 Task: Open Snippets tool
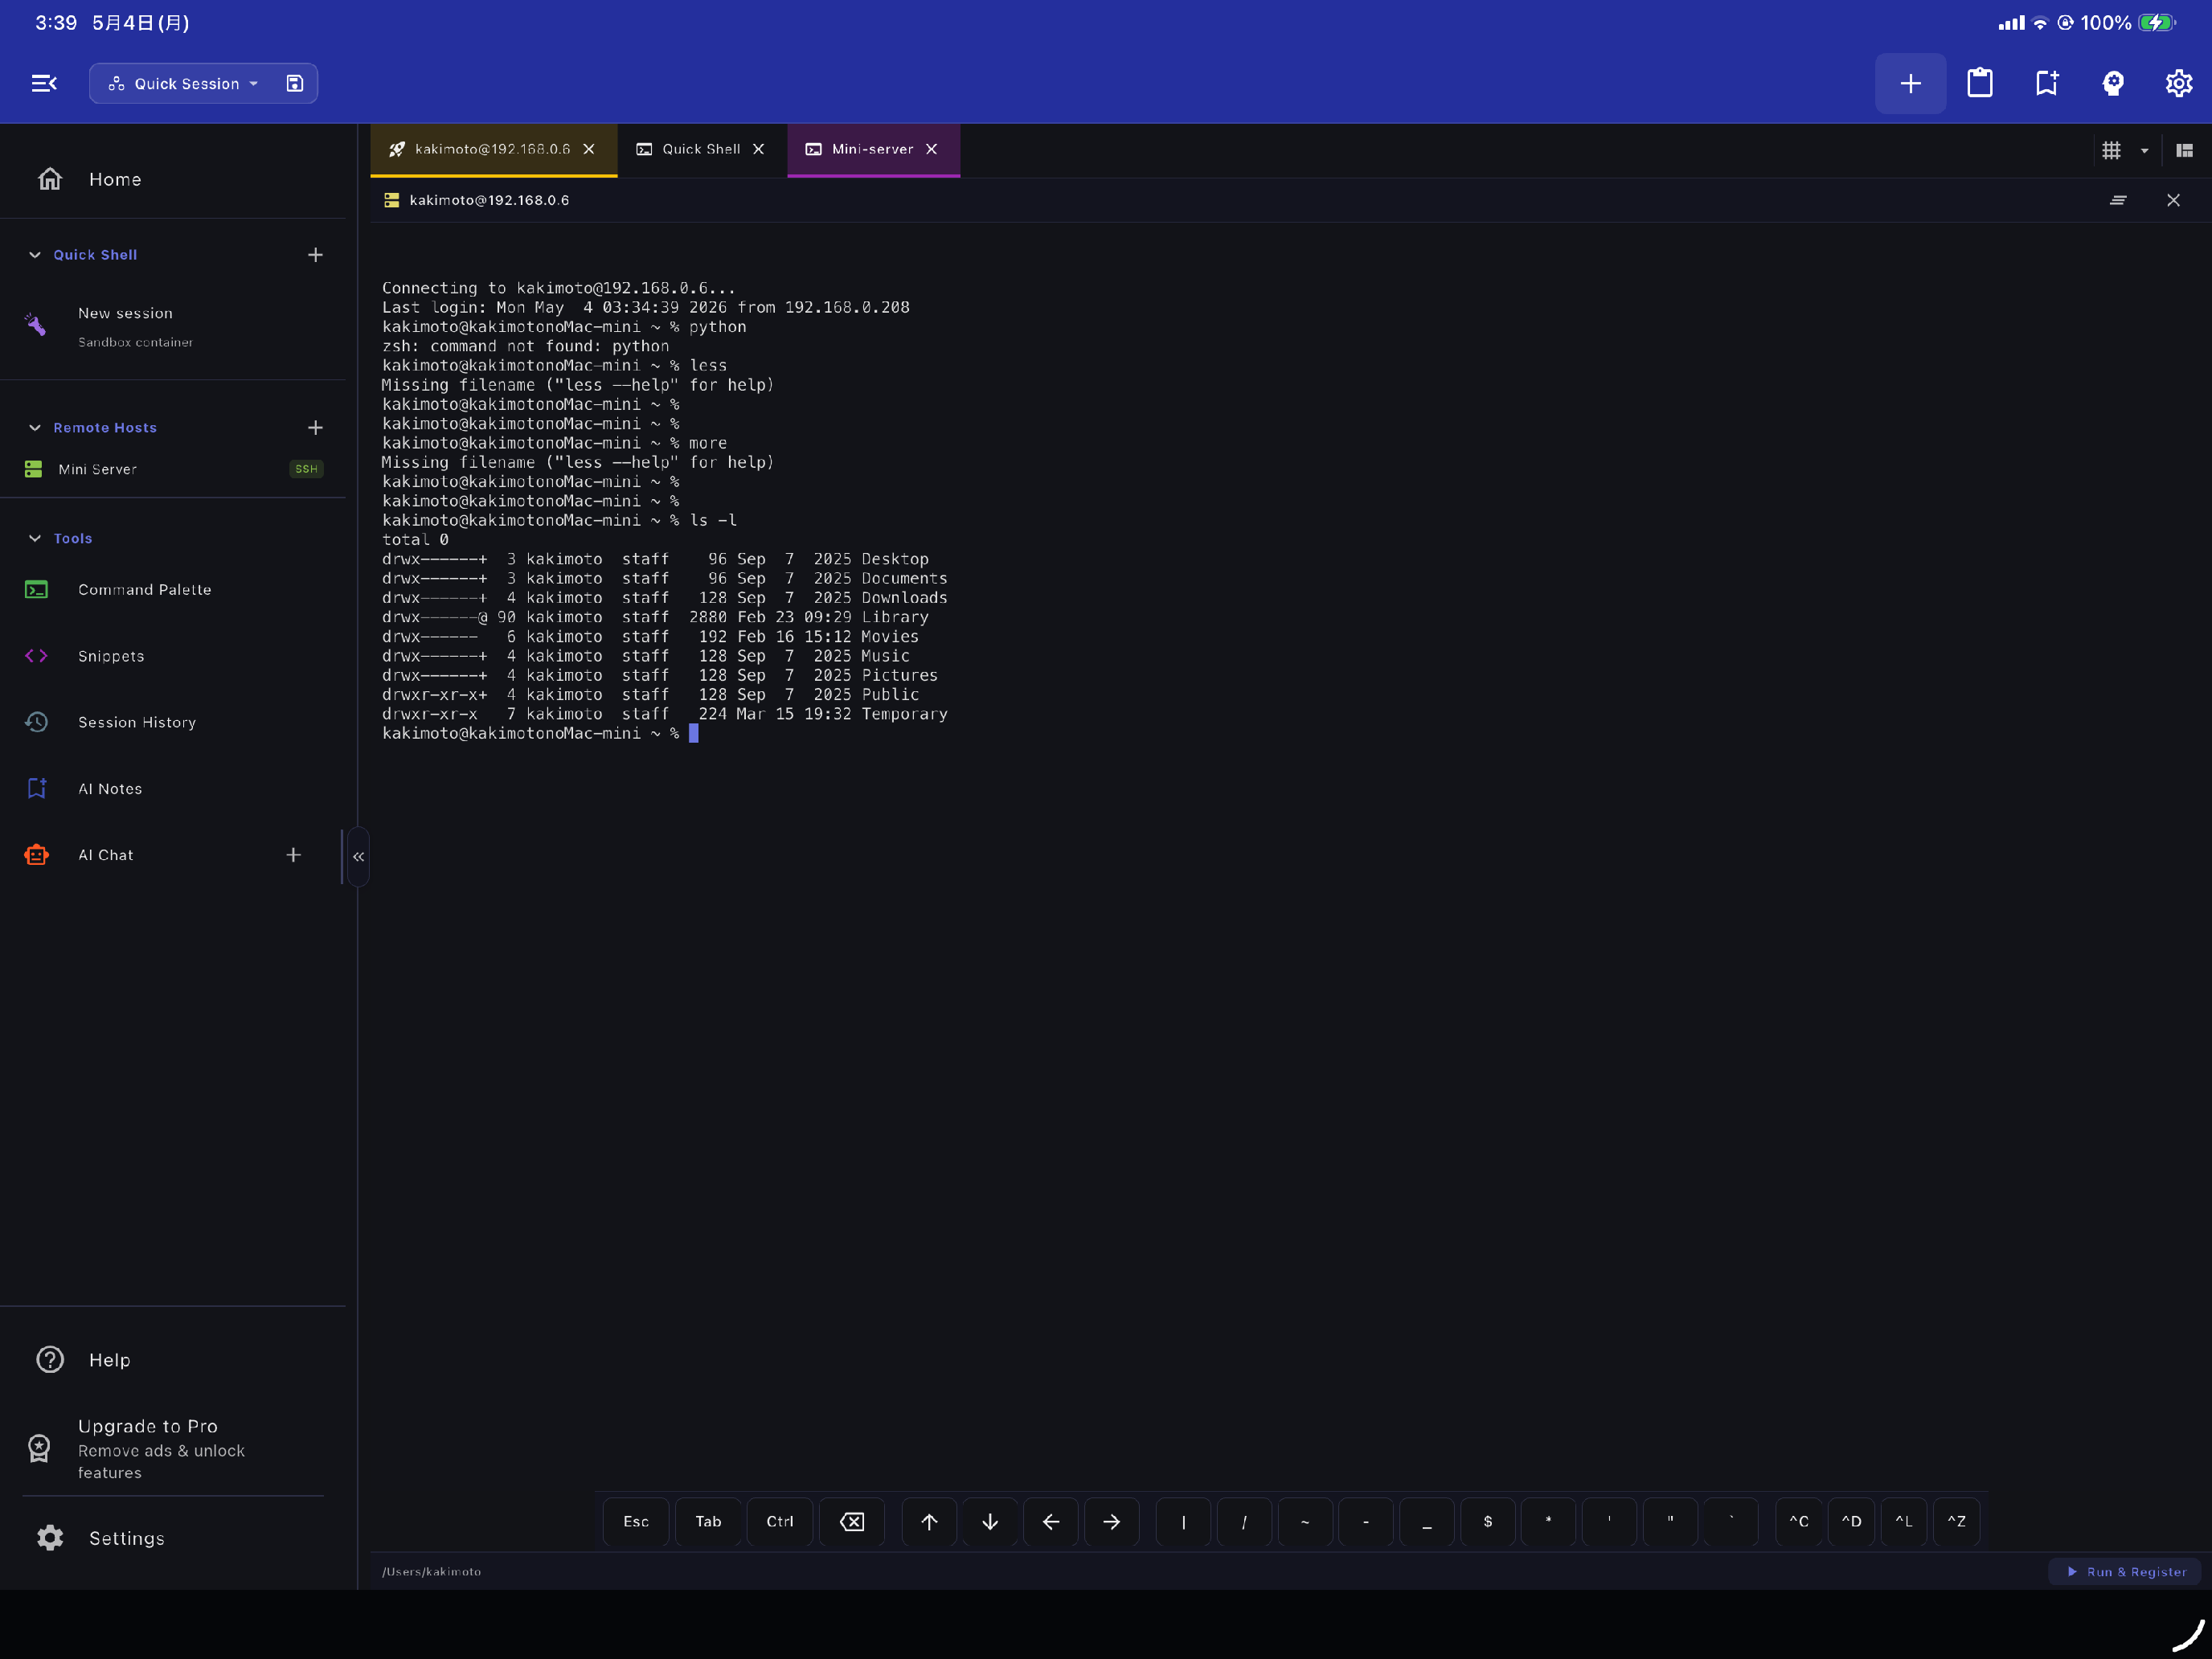173,656
